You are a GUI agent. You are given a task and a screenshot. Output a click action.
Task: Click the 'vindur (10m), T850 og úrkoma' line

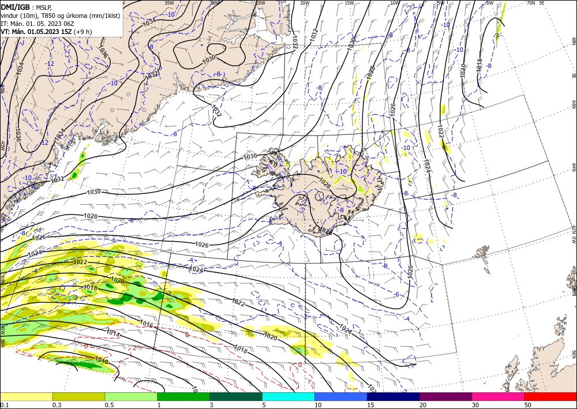tap(61, 16)
